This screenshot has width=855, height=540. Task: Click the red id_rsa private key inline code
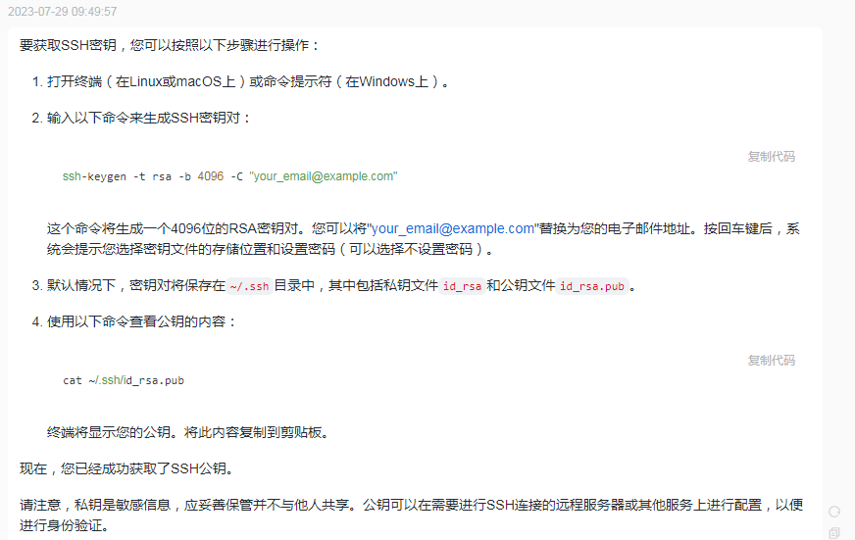(x=462, y=286)
